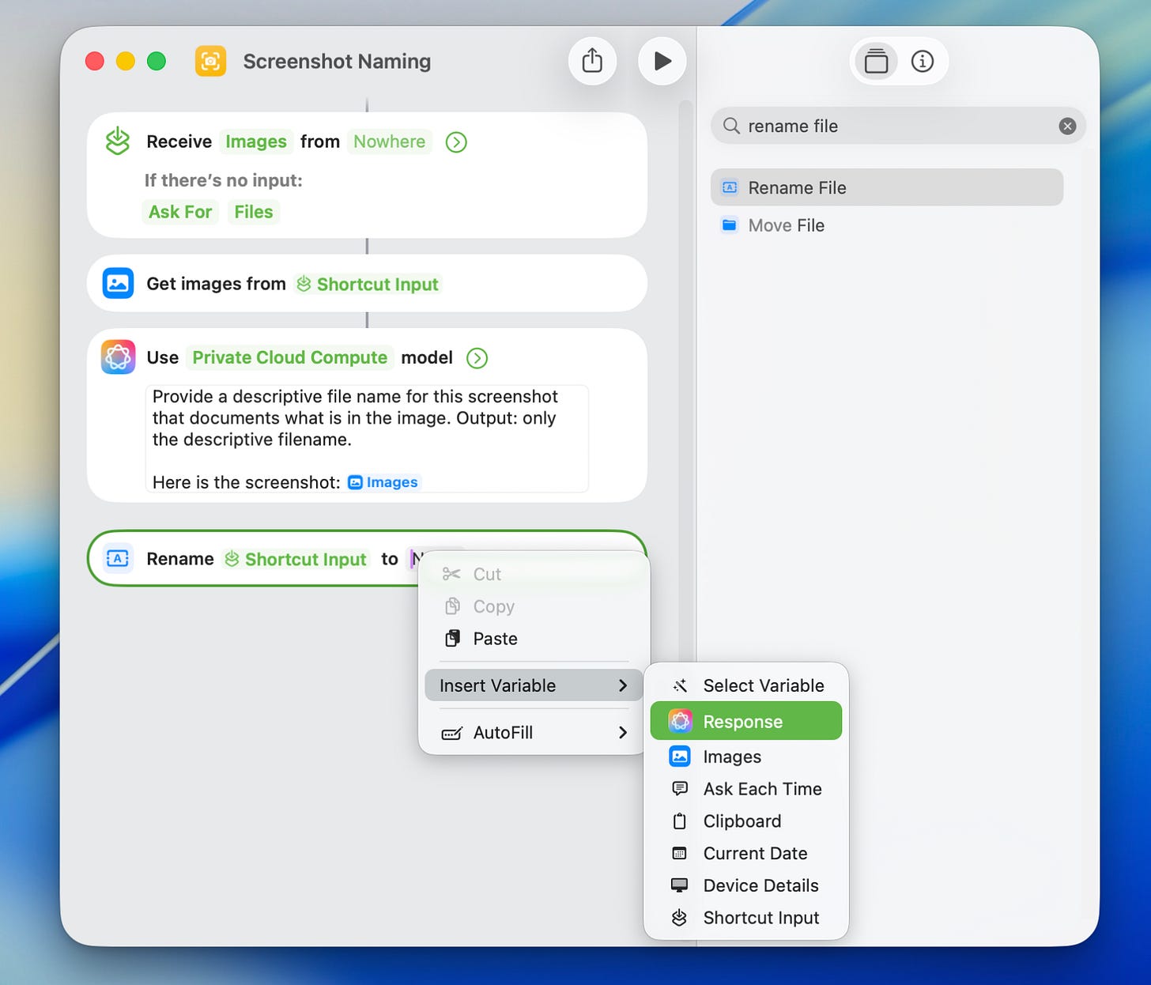Click the Rename File action icon

click(x=730, y=187)
